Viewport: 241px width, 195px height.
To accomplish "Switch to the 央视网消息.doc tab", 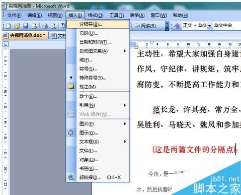I will 25,35.
